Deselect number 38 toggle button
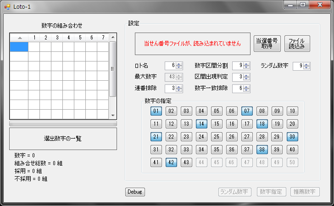This screenshot has height=206, width=334. point(262,150)
